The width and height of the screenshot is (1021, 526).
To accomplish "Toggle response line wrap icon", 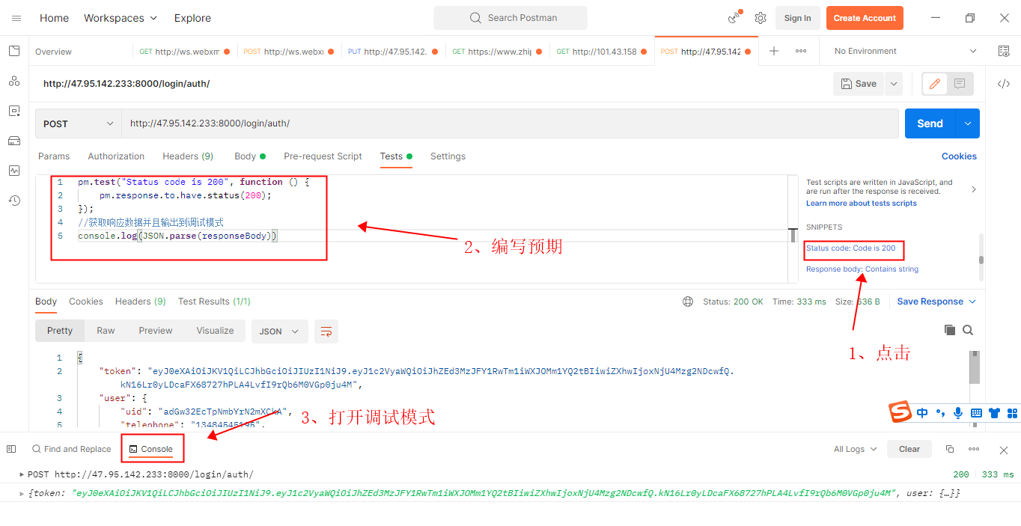I will [x=326, y=331].
